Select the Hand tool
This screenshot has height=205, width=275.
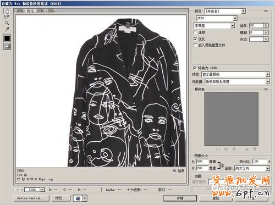click(7, 11)
